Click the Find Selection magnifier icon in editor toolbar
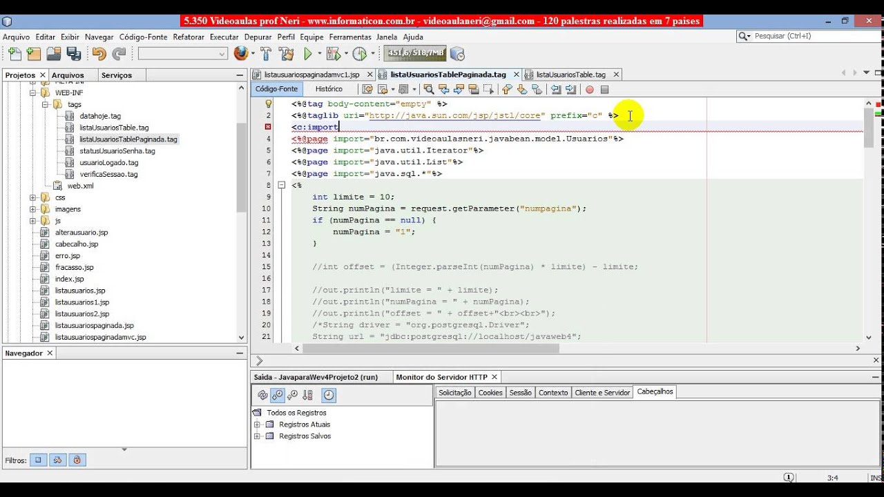The image size is (884, 497). 429,89
